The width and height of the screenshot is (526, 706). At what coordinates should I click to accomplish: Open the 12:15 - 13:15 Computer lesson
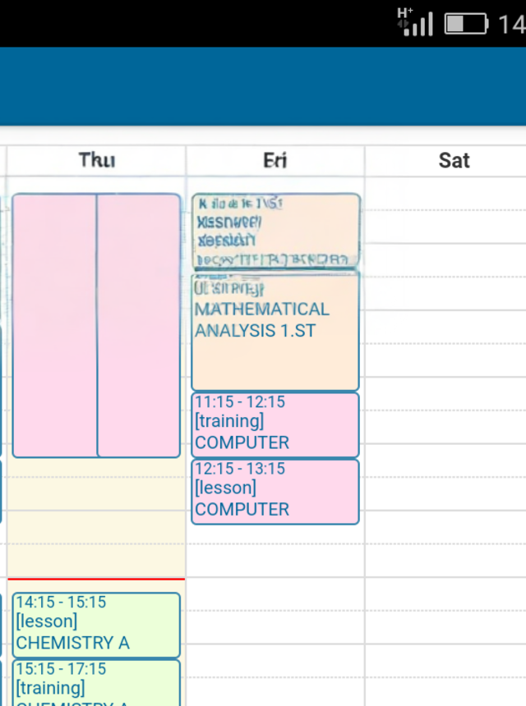pos(275,491)
